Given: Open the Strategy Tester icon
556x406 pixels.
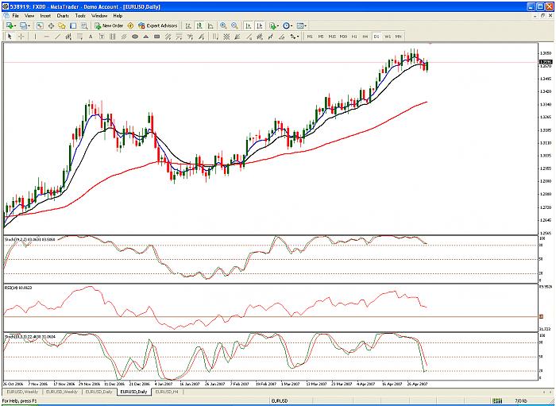Looking at the screenshot, I should click(84, 26).
